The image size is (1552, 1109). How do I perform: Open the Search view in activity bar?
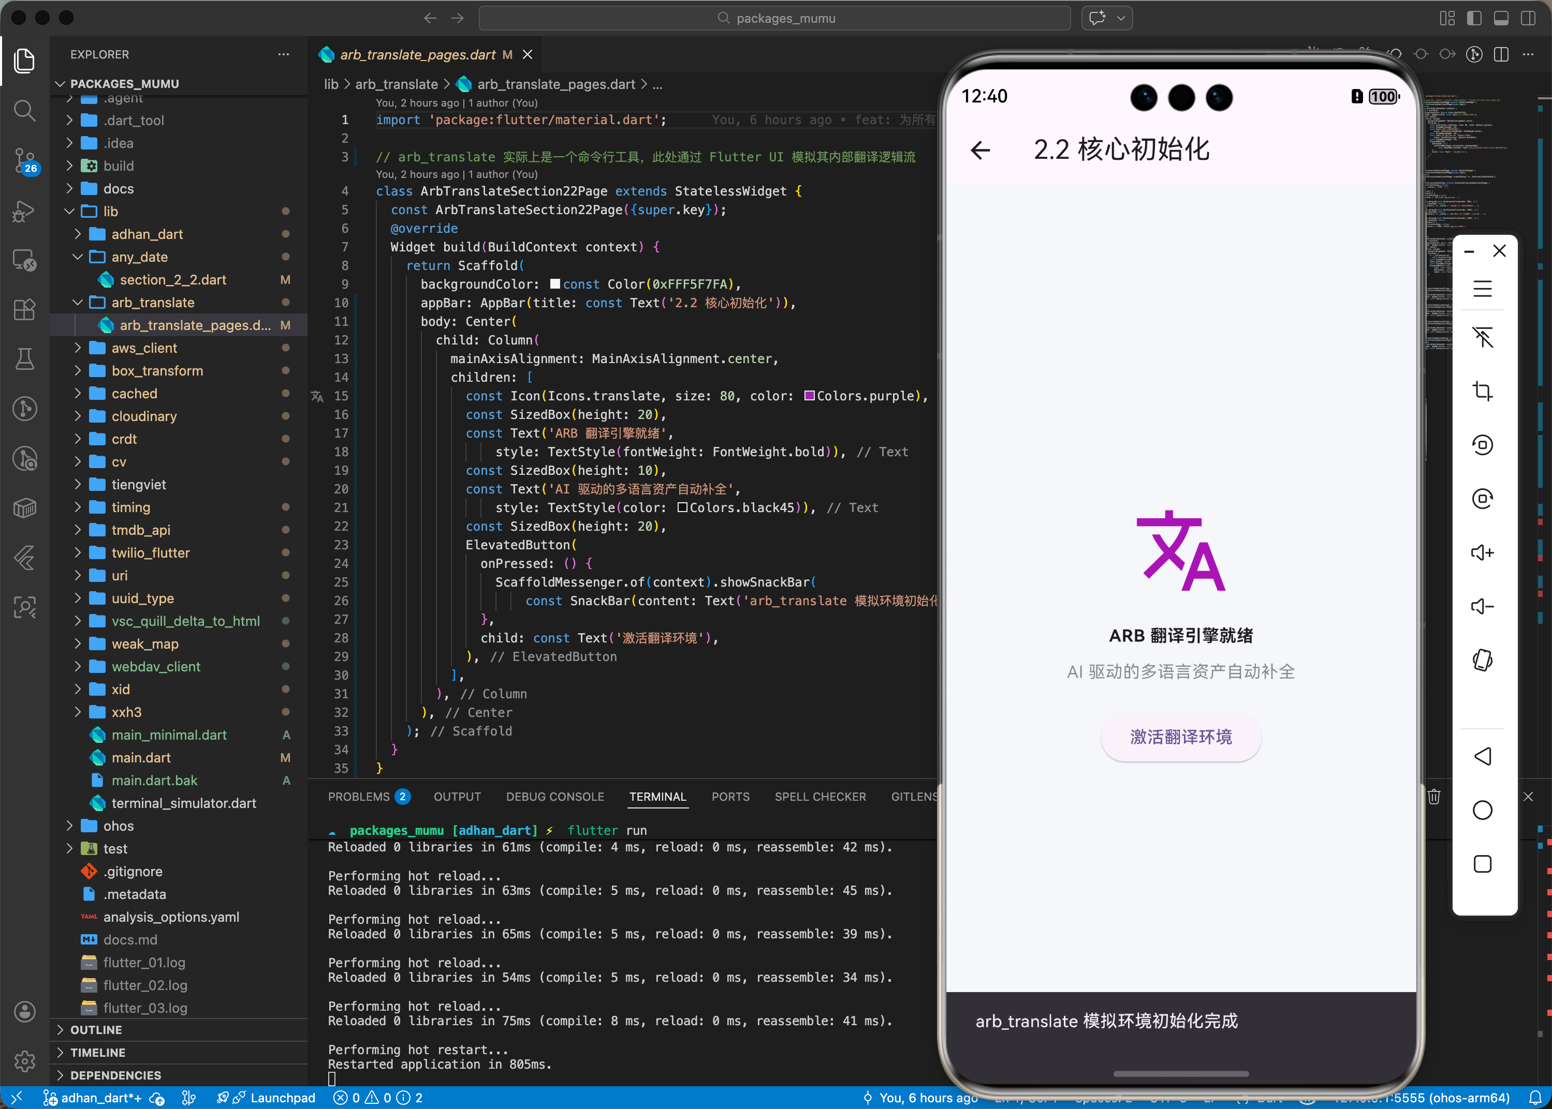point(25,111)
